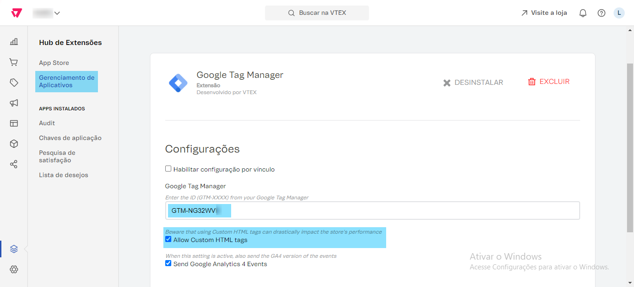Uncheck Allow Custom HTML tags
Screen dimensions: 634x287
coord(168,239)
